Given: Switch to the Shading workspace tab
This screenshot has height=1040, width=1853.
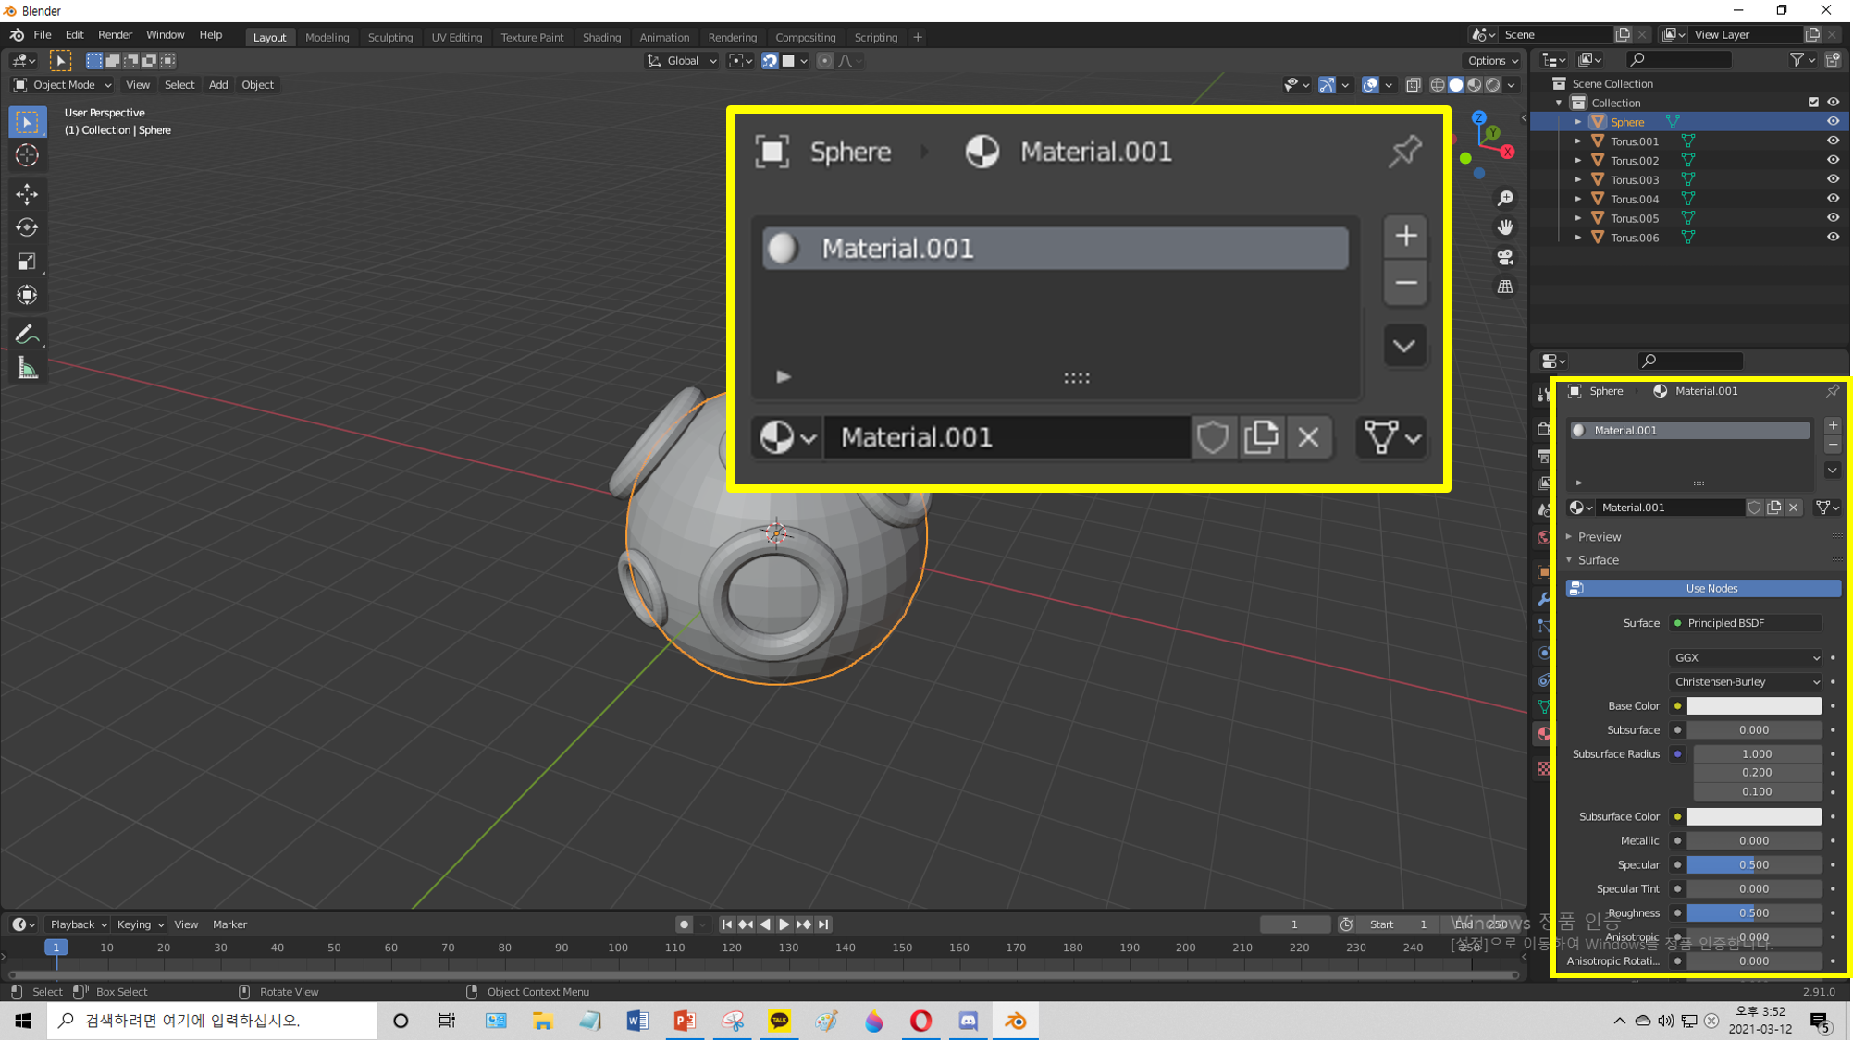Looking at the screenshot, I should pos(600,37).
